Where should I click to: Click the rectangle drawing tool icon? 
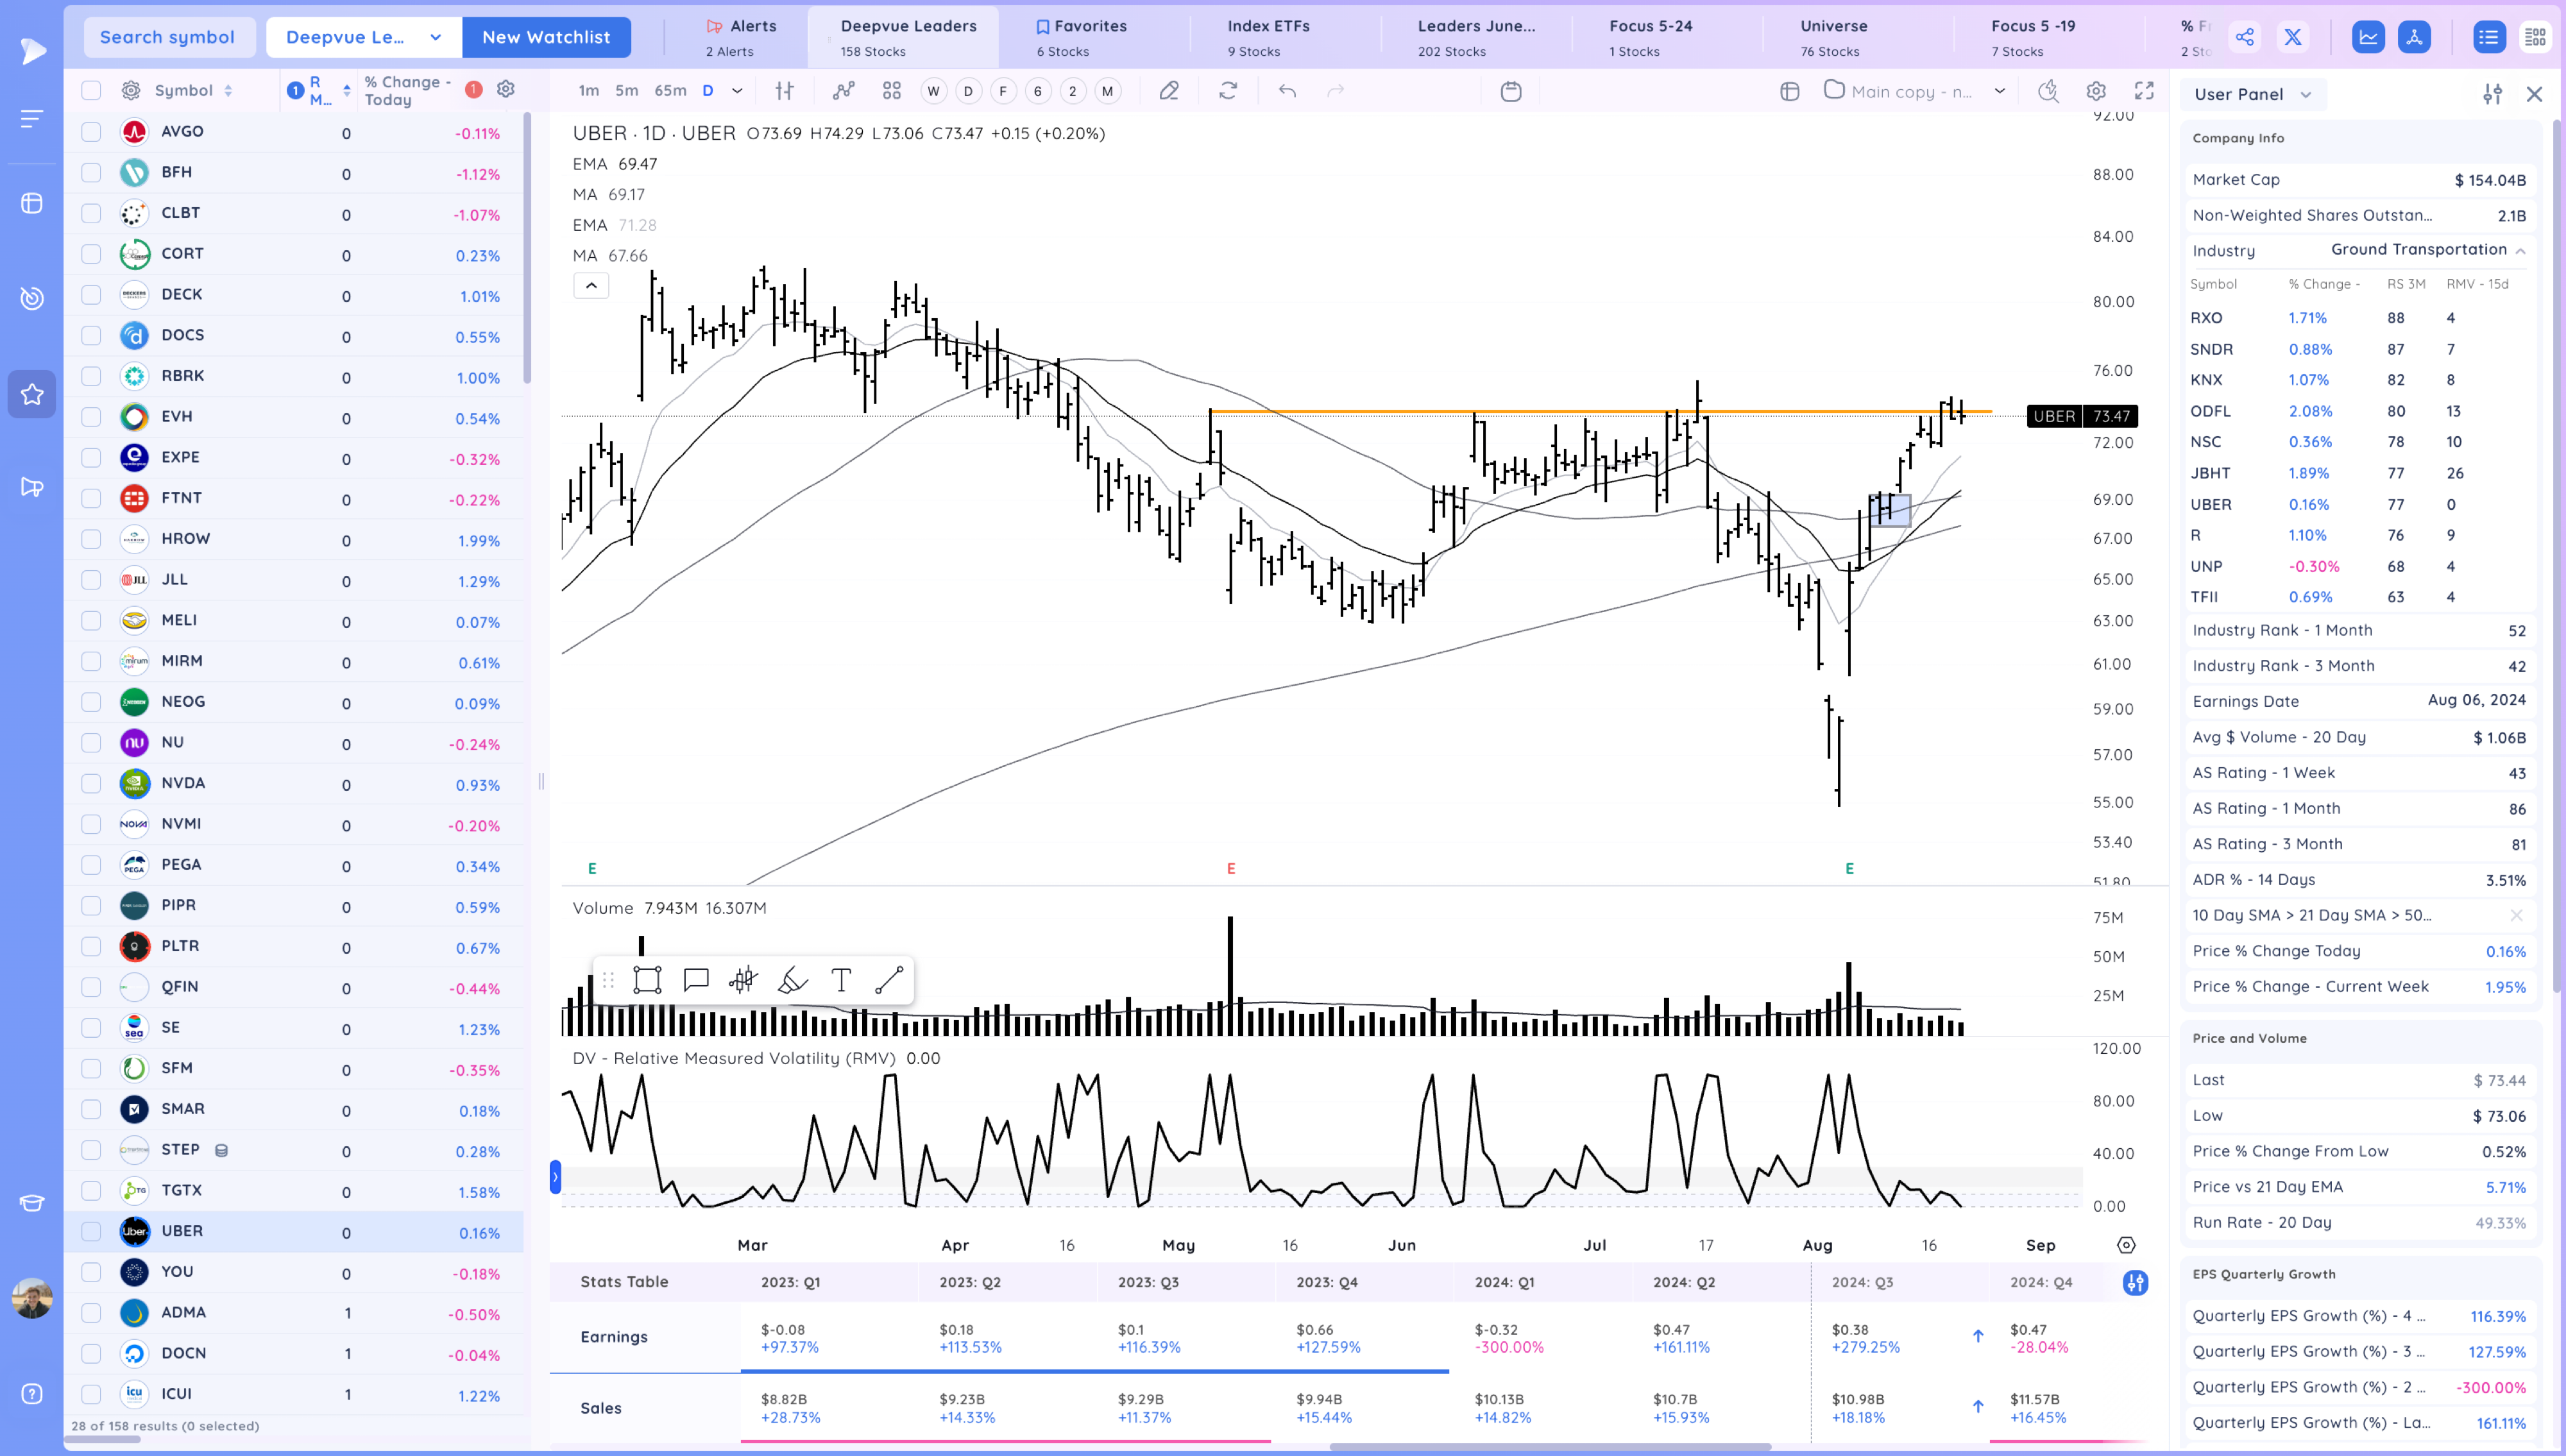click(647, 980)
